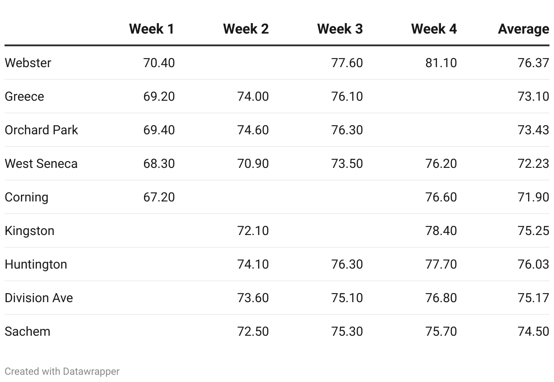Select the Huntington row label
The height and width of the screenshot is (382, 554).
pyautogui.click(x=36, y=264)
